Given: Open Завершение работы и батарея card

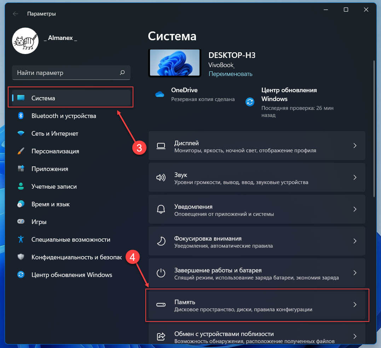Looking at the screenshot, I should pos(257,273).
